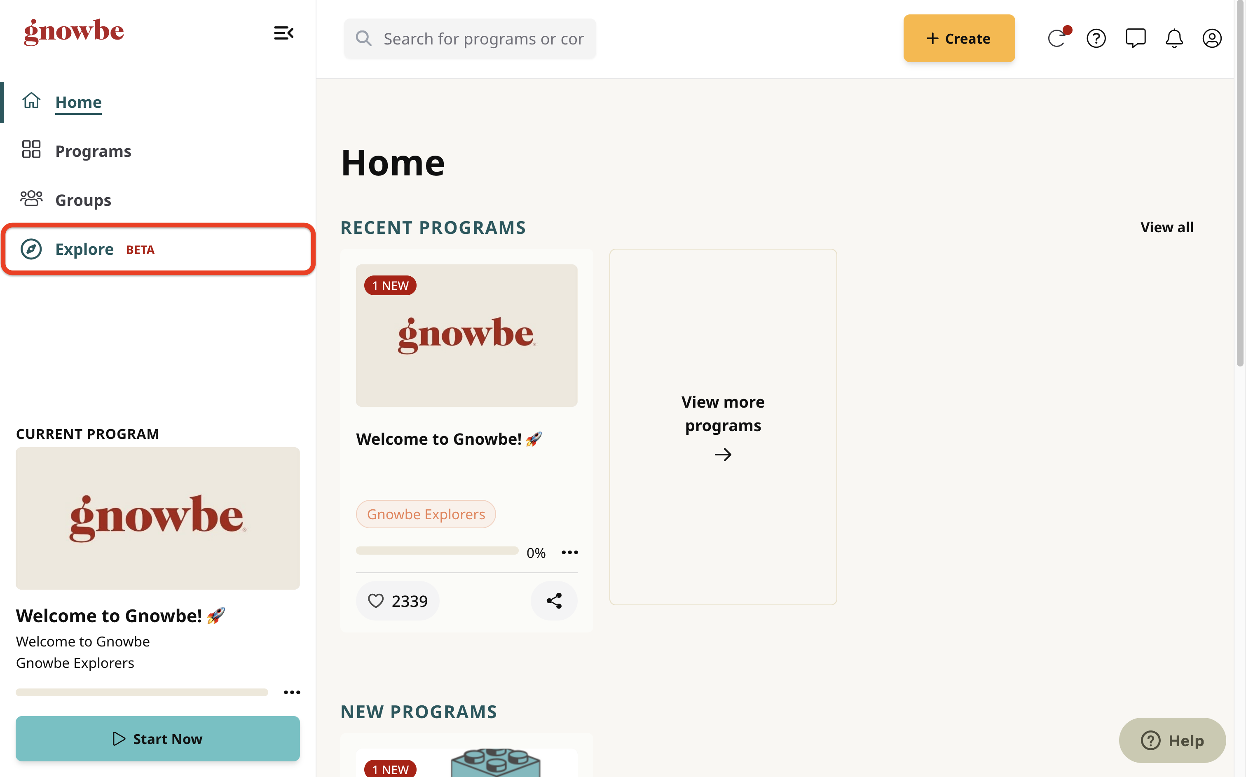Share the Welcome to Gnowbe program

coord(553,600)
